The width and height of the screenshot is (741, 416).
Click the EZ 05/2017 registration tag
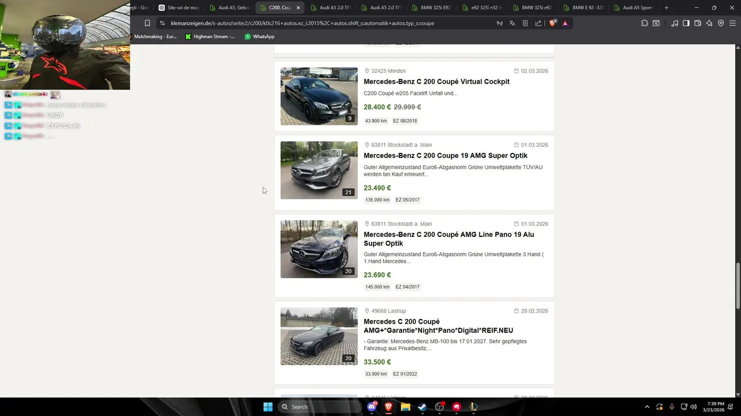408,200
